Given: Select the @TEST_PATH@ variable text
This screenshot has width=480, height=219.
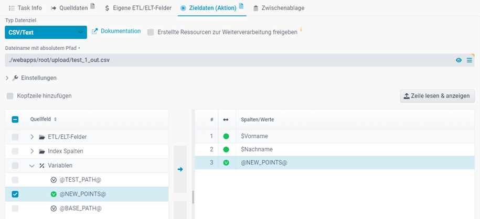Looking at the screenshot, I should click(80, 180).
